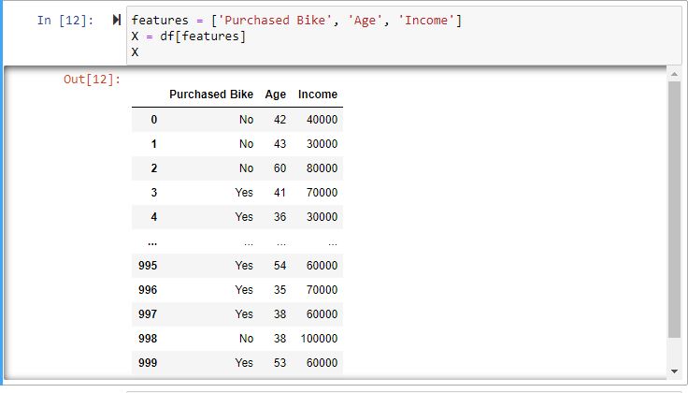Click the Out[12] output prompt

click(92, 80)
